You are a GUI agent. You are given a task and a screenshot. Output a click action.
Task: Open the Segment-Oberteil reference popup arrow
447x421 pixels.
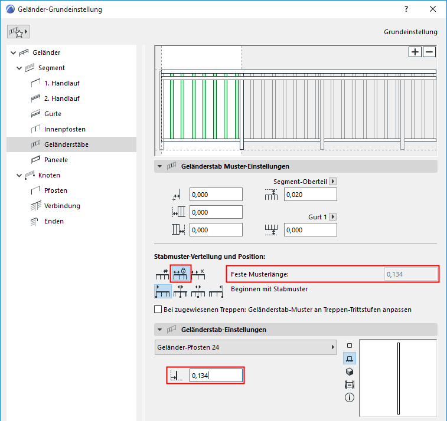332,182
